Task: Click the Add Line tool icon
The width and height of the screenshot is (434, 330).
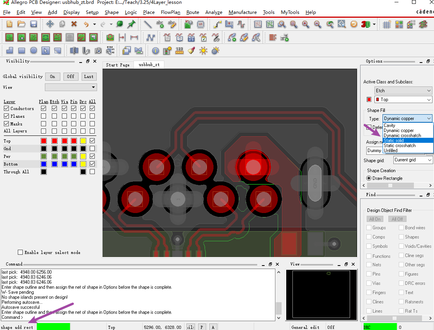Action: click(148, 24)
